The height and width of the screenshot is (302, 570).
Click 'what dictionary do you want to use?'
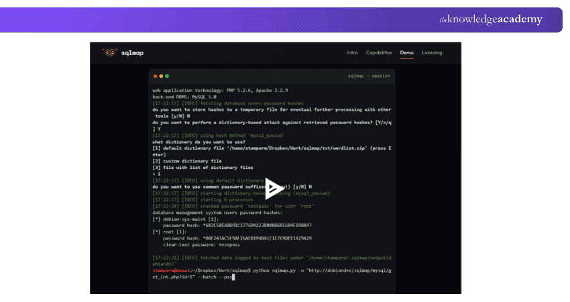click(x=199, y=142)
